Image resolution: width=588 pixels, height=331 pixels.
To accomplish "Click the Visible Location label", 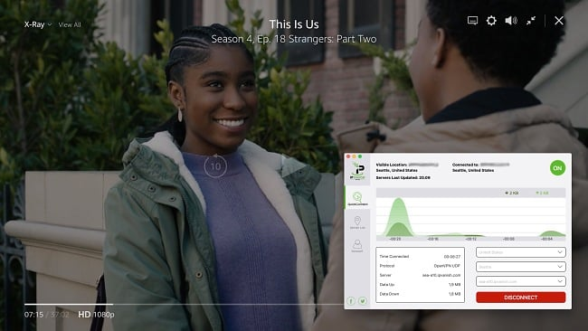I will [392, 165].
